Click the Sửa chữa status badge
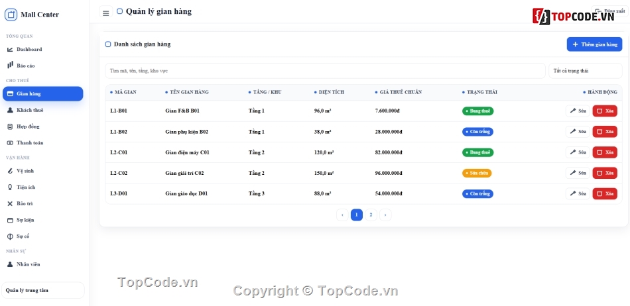This screenshot has height=306, width=630. [x=477, y=174]
